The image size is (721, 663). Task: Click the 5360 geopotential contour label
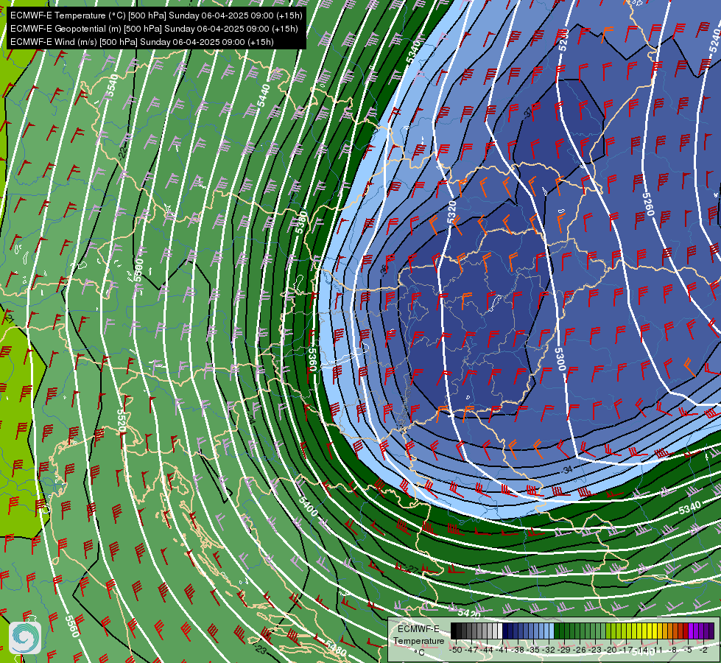click(x=312, y=359)
